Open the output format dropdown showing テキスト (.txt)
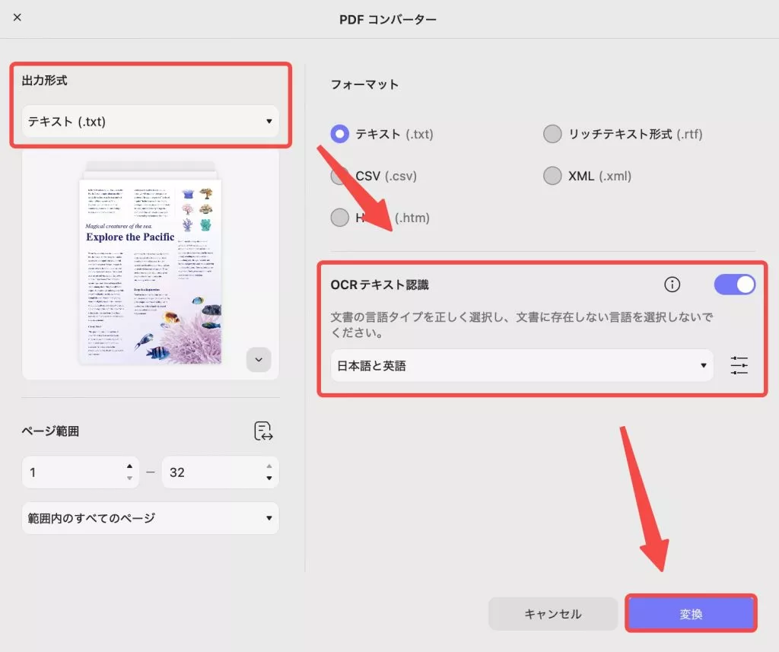This screenshot has width=779, height=652. click(150, 121)
